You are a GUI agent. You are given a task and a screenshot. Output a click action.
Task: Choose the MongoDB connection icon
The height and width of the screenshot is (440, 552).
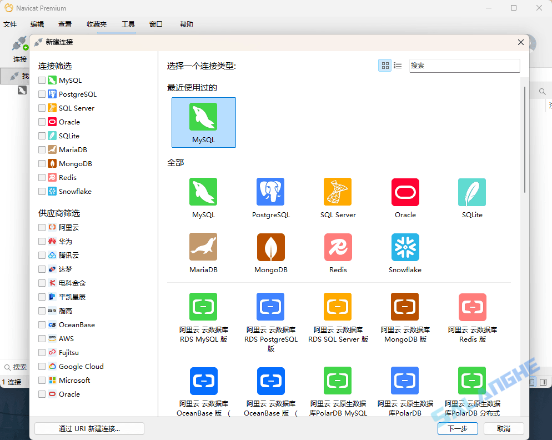(270, 247)
